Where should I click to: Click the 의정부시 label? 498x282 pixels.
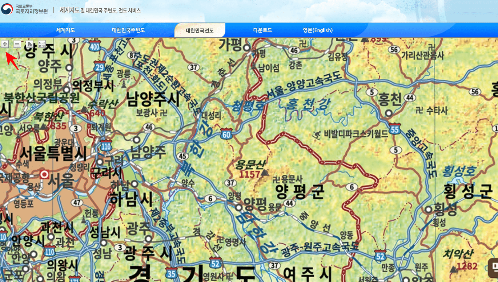(93, 86)
